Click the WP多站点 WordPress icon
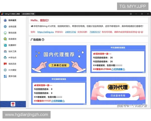 pyautogui.click(x=5, y=57)
